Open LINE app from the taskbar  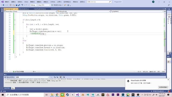62,95
